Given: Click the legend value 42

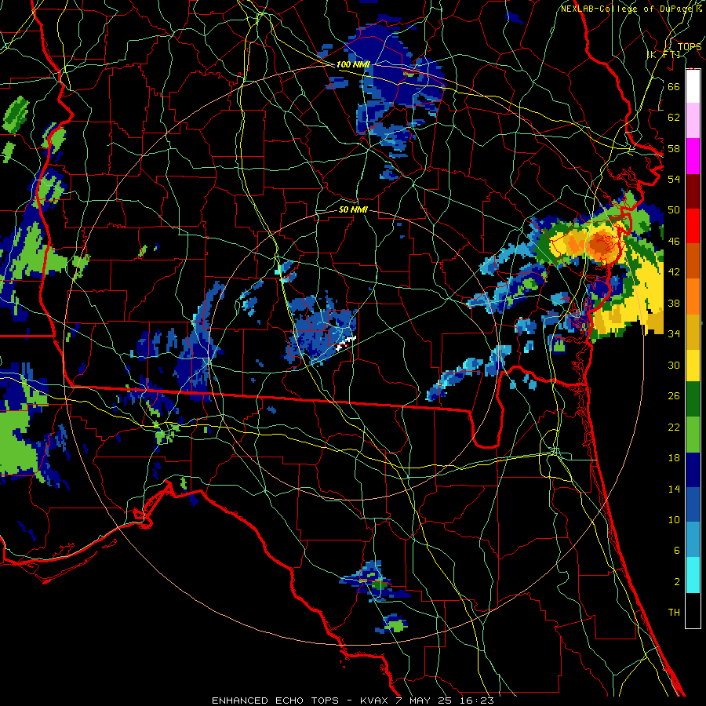Looking at the screenshot, I should (x=674, y=272).
